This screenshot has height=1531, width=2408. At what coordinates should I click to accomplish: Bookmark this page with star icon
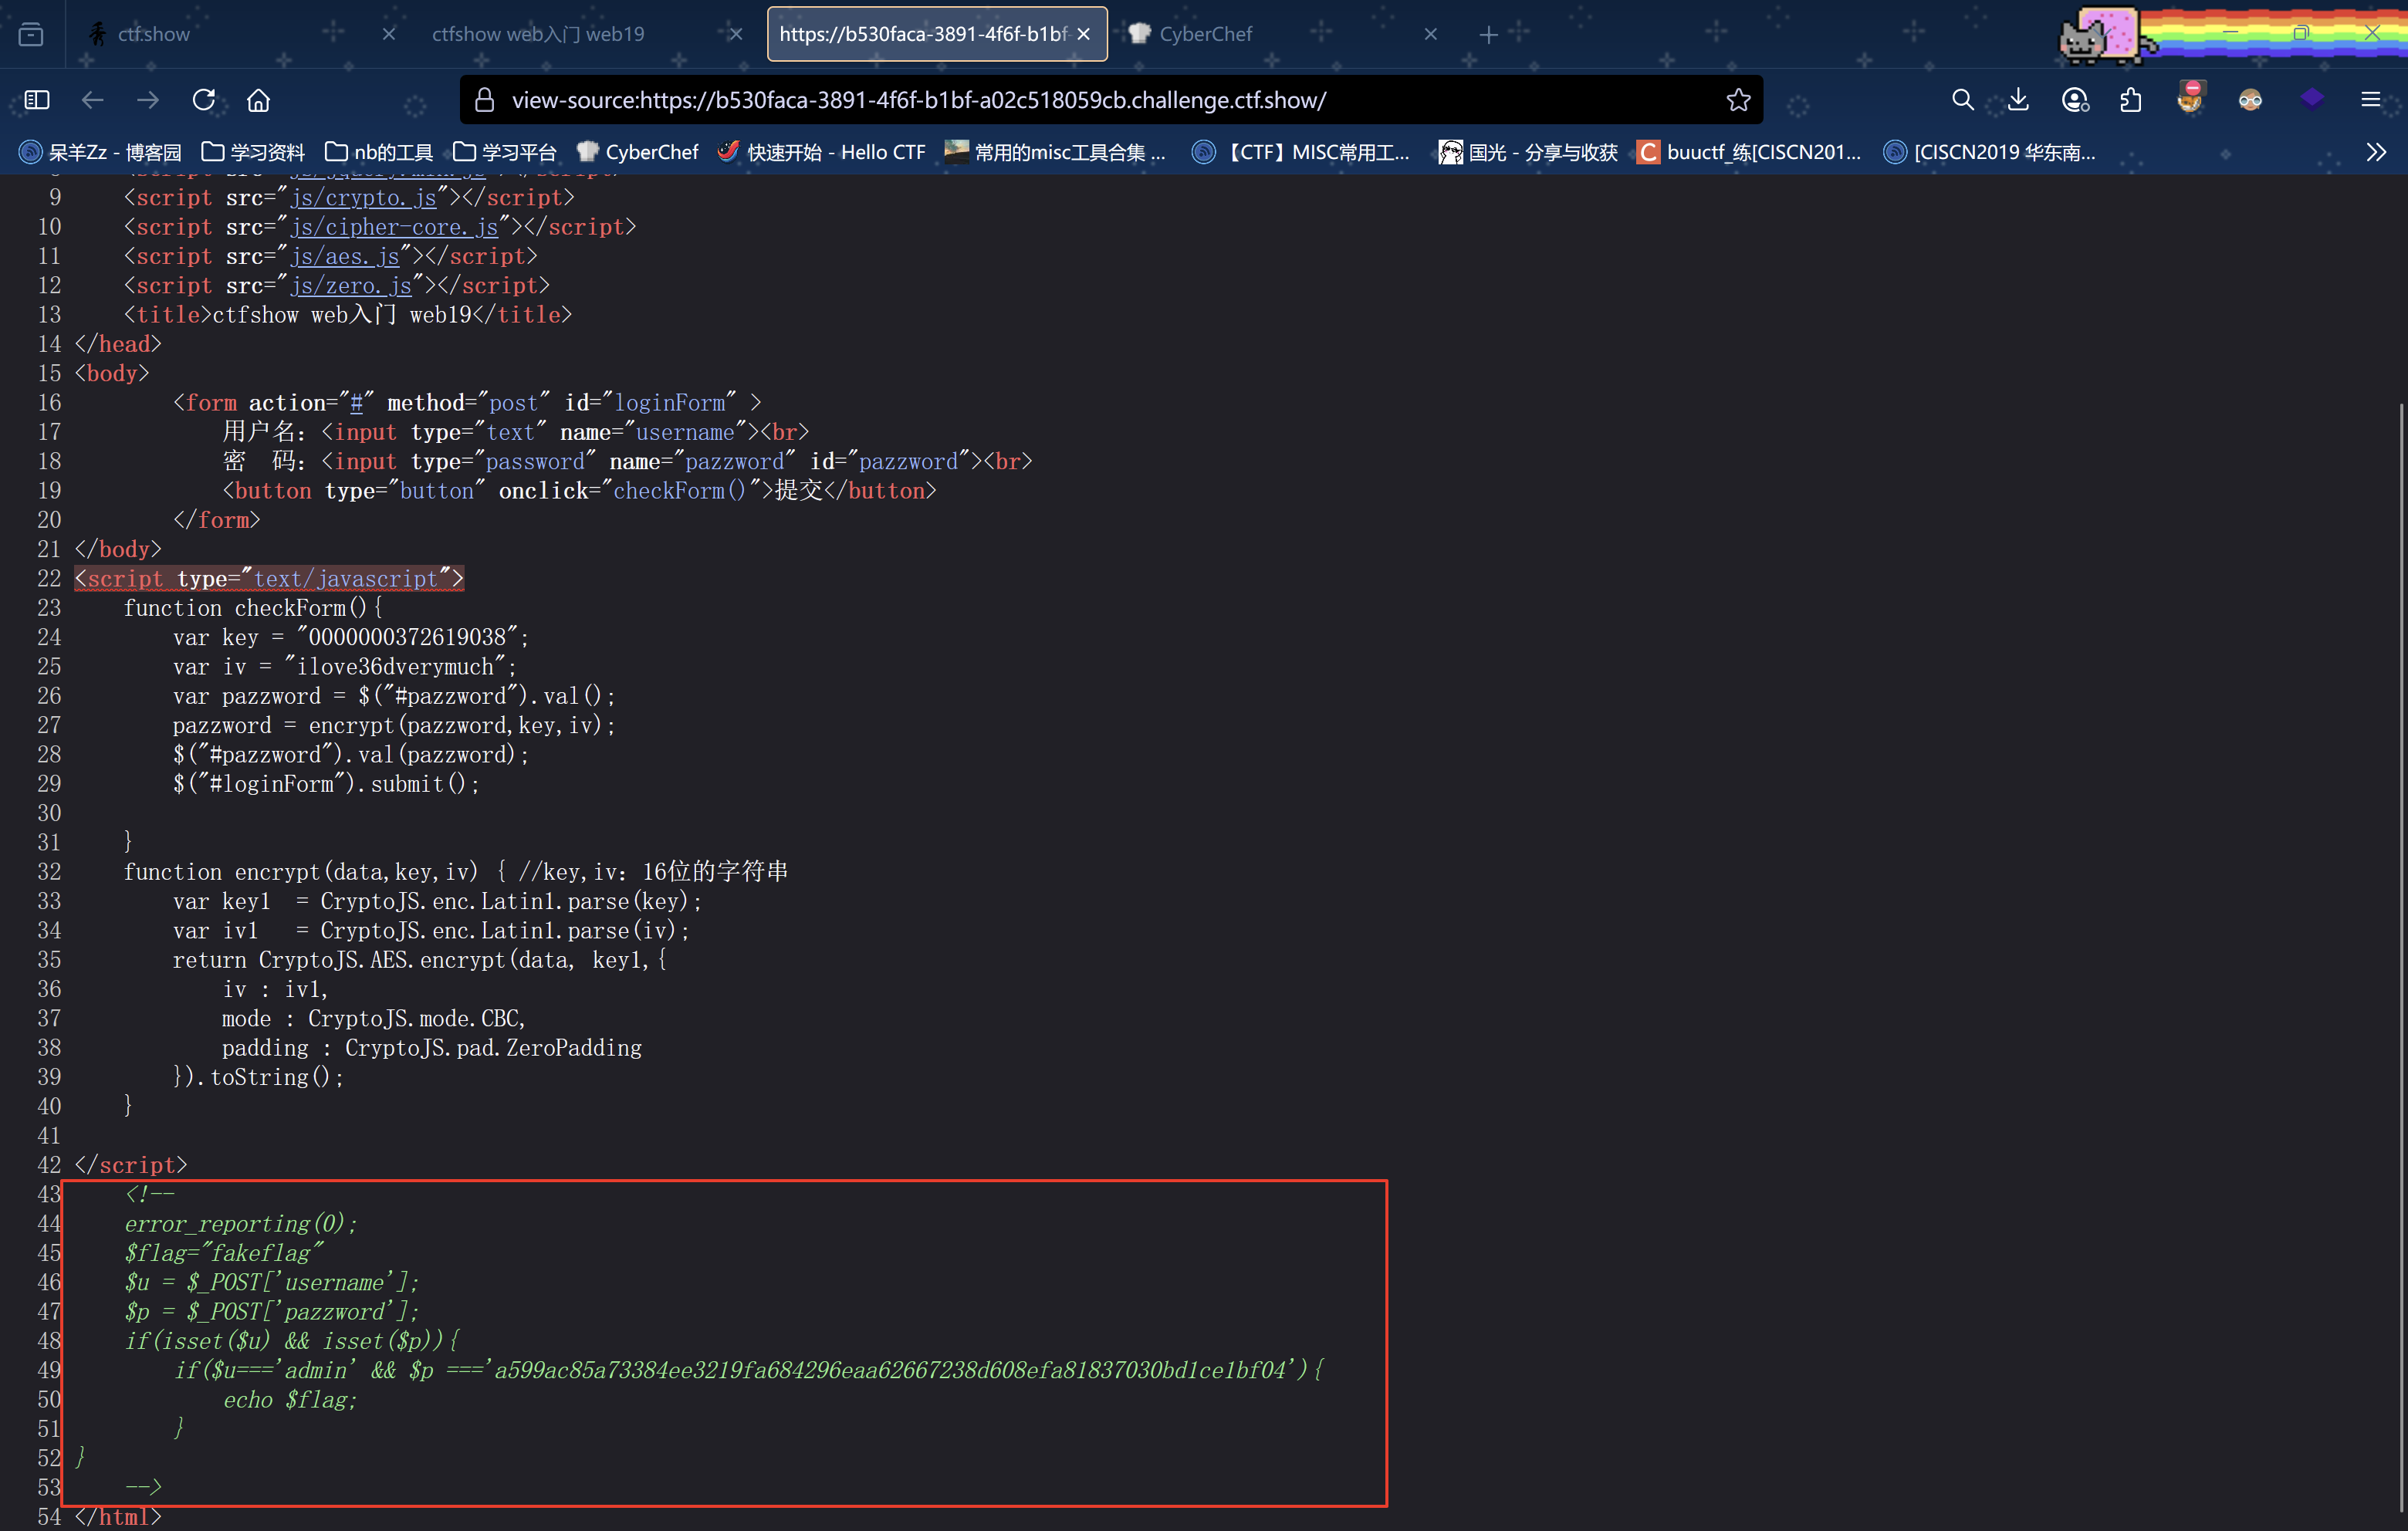[1738, 100]
